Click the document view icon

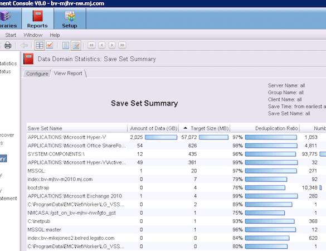[x=66, y=45]
